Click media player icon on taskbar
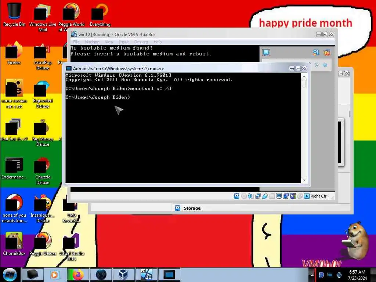The height and width of the screenshot is (282, 376). point(55,275)
